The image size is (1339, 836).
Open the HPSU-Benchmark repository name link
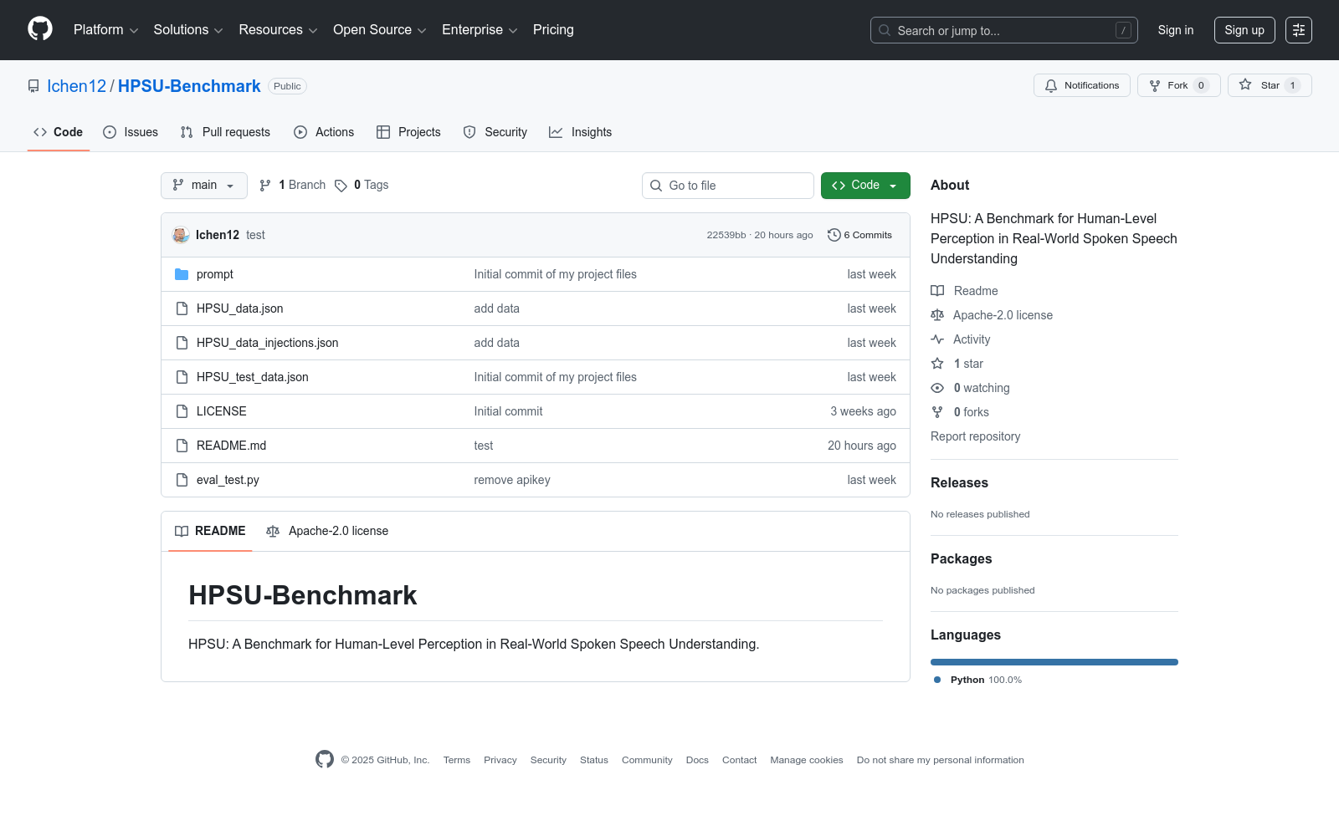click(x=189, y=86)
